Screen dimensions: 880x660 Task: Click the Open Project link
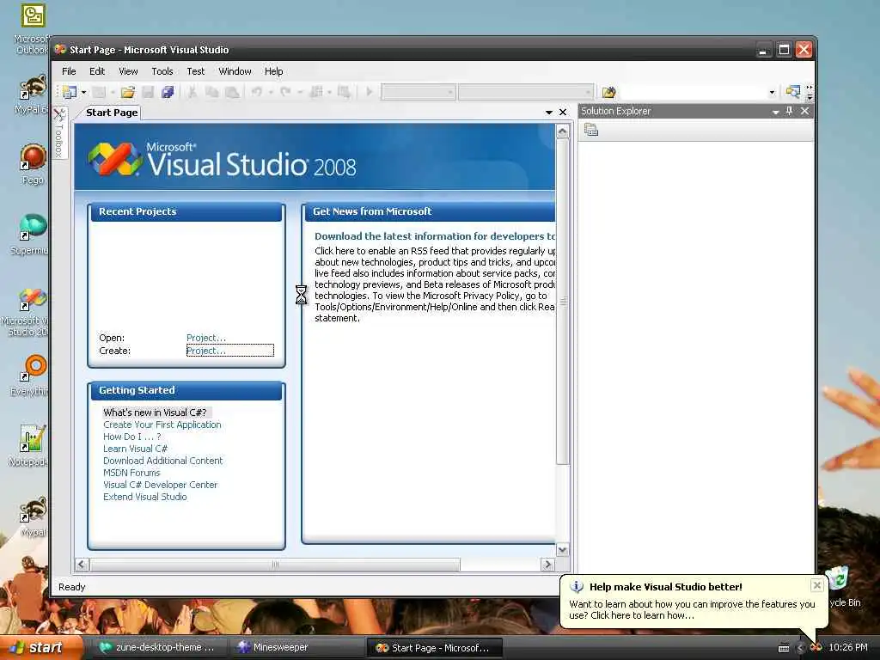tap(206, 338)
